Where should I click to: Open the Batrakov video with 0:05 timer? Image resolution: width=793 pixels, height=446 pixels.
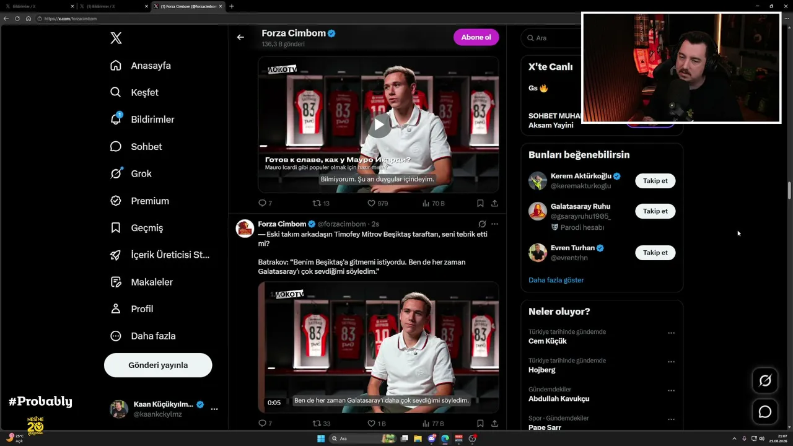click(379, 348)
